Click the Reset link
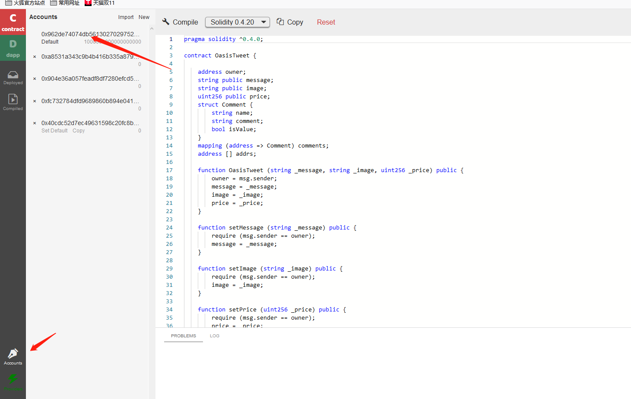631x399 pixels. [326, 22]
